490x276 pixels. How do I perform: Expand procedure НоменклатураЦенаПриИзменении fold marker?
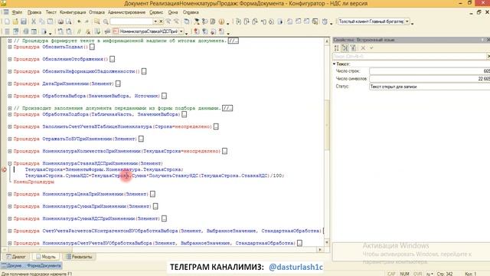(10, 194)
